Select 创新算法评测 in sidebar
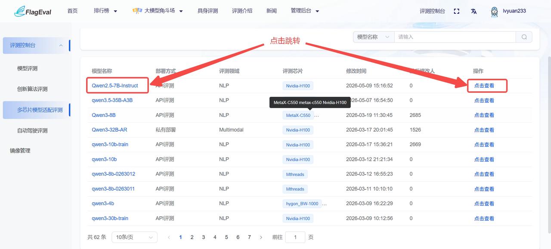 32,89
